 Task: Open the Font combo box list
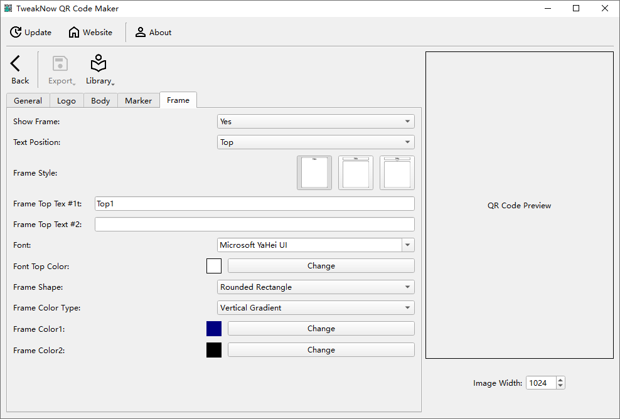coord(408,245)
